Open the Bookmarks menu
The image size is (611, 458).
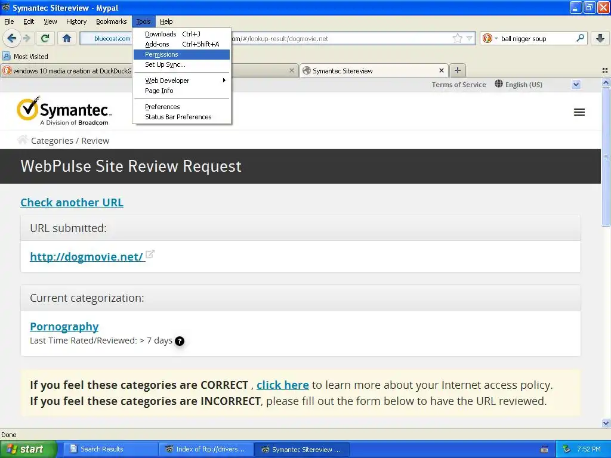111,21
